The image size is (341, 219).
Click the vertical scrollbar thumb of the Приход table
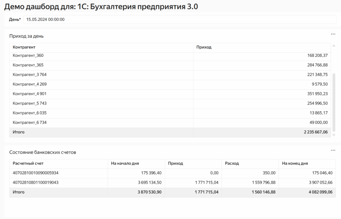pyautogui.click(x=334, y=102)
